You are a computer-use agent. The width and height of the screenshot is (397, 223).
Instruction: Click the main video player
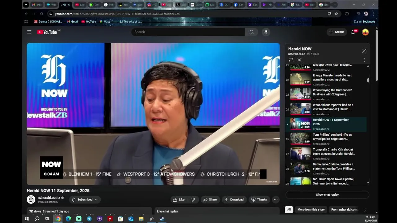pyautogui.click(x=153, y=114)
